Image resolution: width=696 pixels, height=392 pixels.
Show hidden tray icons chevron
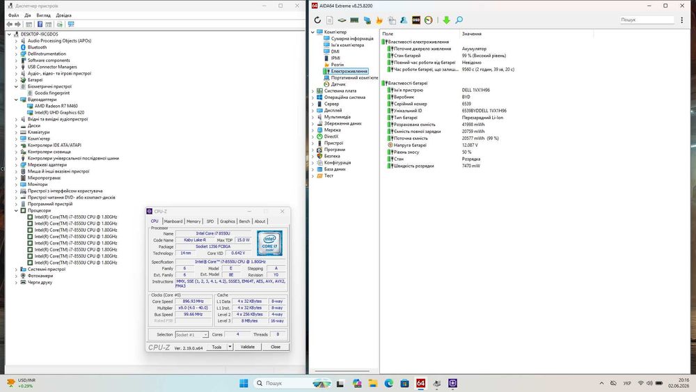[x=601, y=383]
